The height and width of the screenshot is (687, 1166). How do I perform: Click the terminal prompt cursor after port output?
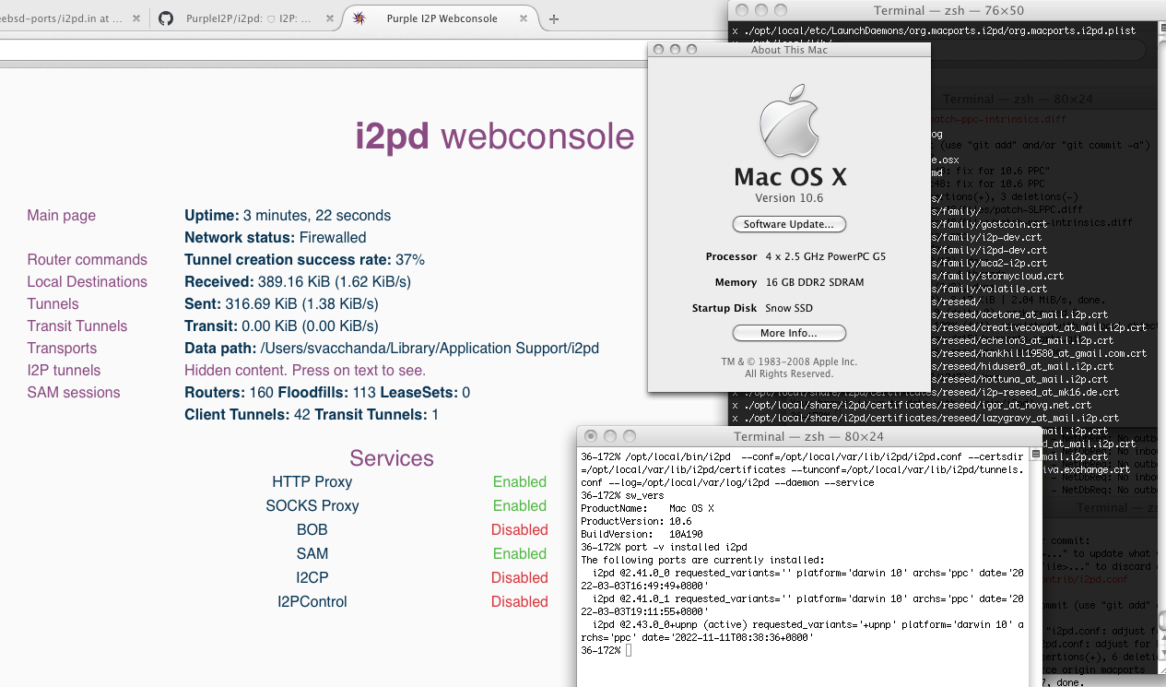(x=629, y=650)
